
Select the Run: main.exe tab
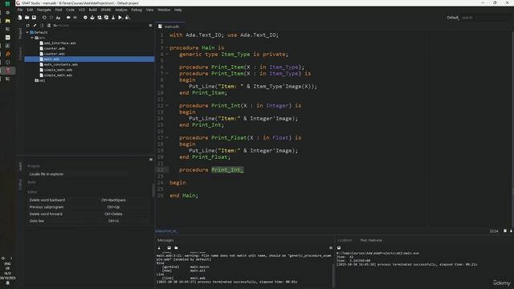click(371, 240)
